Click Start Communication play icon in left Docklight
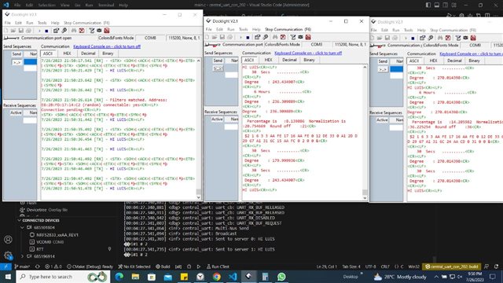 click(x=39, y=31)
